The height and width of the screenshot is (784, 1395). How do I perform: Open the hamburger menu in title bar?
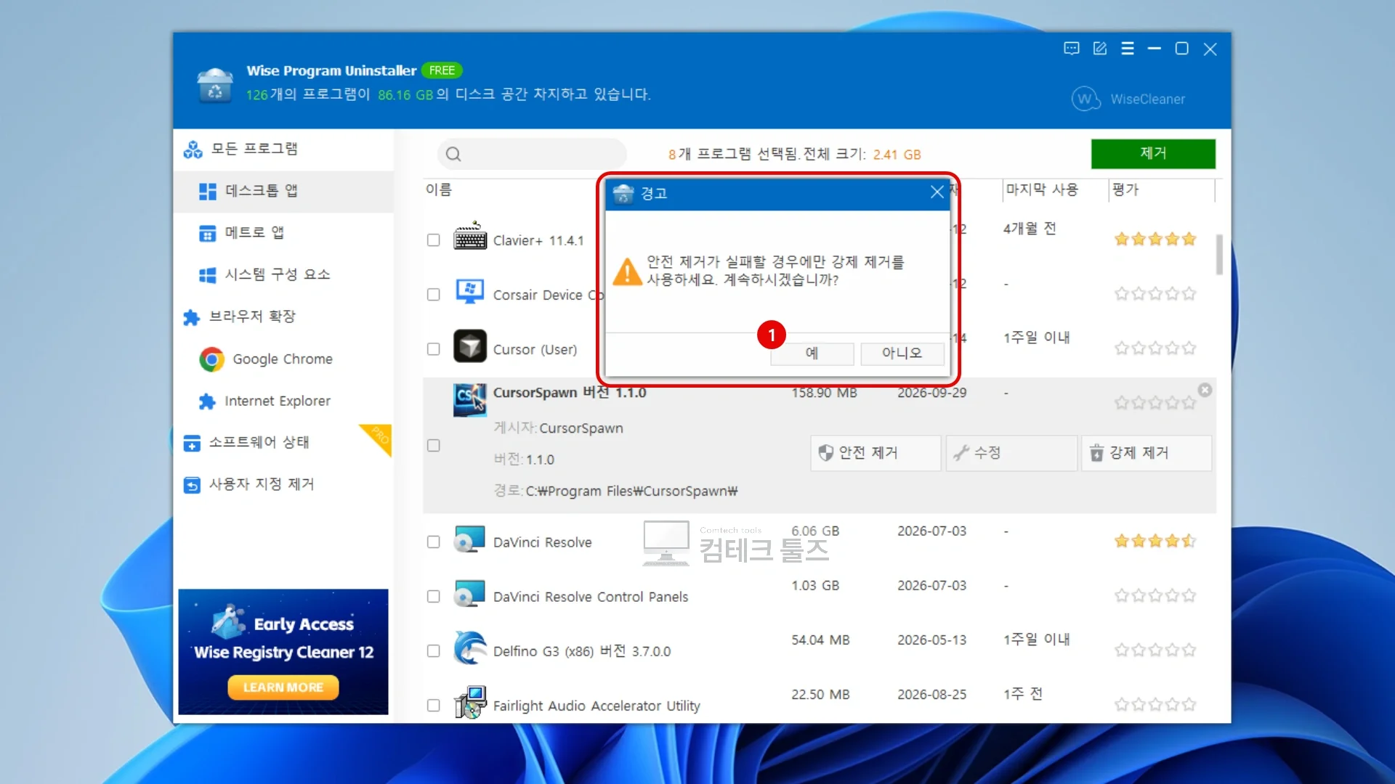point(1128,49)
